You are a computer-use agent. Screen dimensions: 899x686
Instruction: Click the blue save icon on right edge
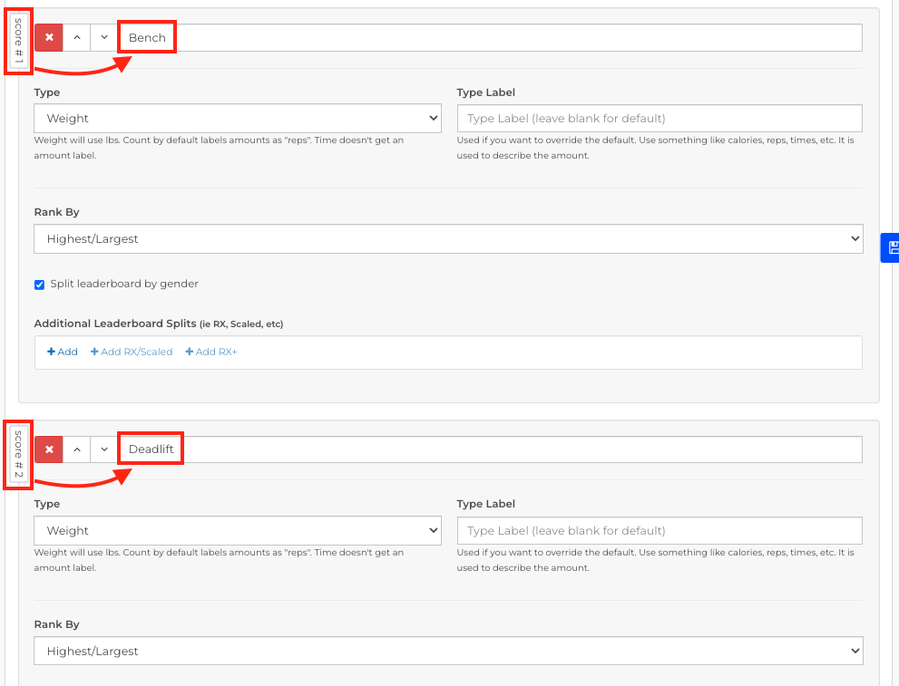point(891,247)
